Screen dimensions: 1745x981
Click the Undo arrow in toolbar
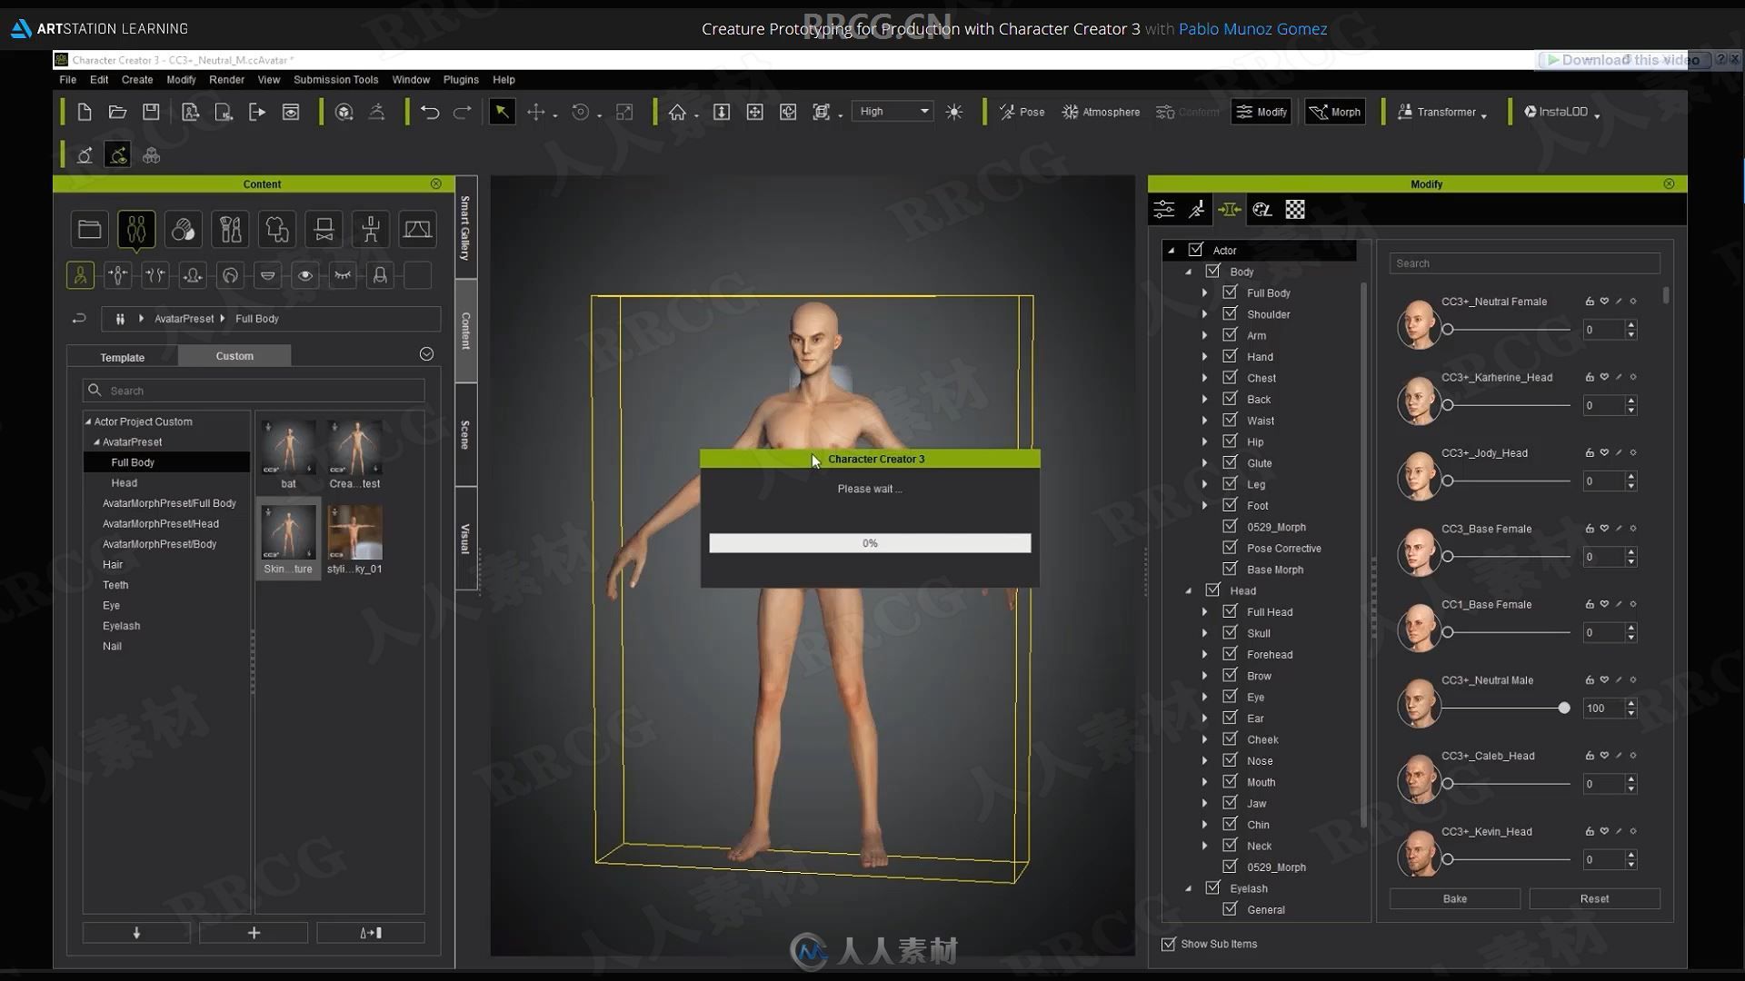tap(430, 112)
